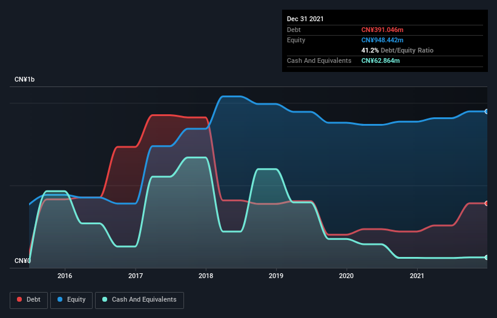Click the red Debt legend dot

tap(19, 299)
